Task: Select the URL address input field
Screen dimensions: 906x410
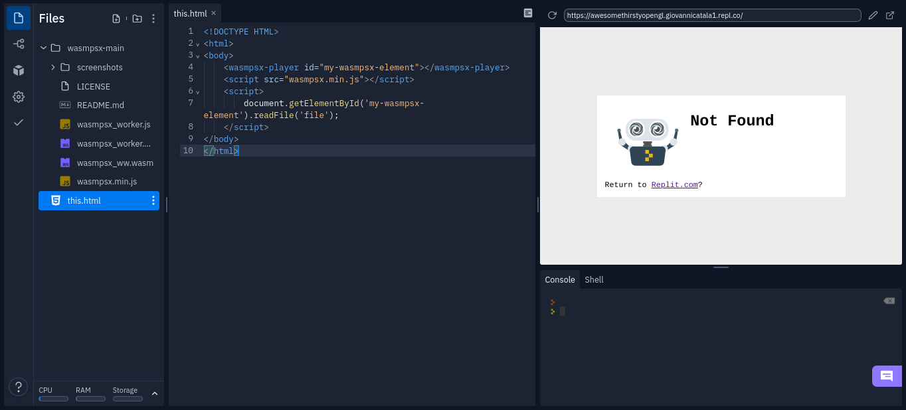Action: [711, 14]
